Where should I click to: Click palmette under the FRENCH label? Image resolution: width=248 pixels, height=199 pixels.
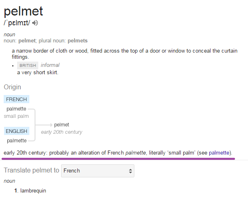16,108
